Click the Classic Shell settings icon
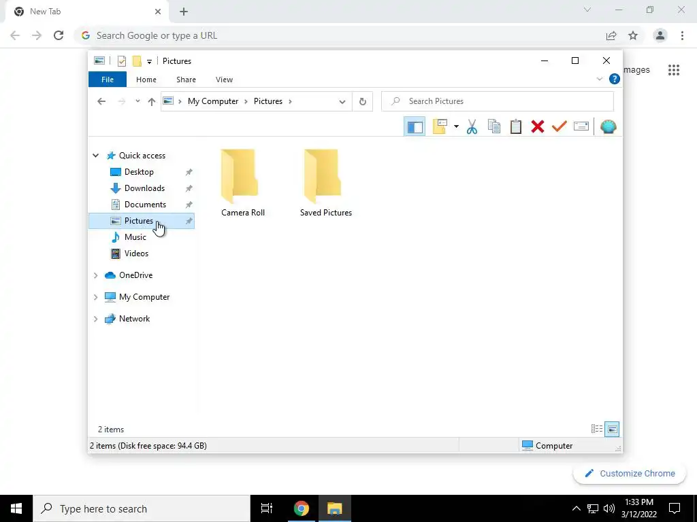This screenshot has width=697, height=522. tap(608, 127)
